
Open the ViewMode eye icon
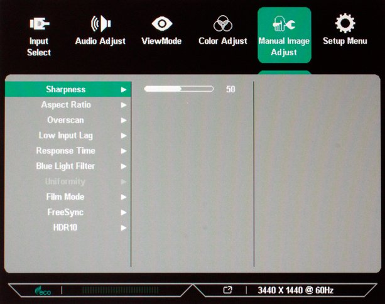[162, 24]
